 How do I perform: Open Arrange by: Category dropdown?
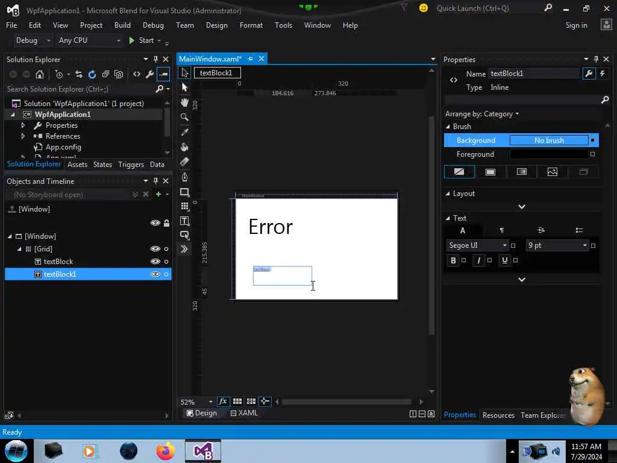[482, 114]
